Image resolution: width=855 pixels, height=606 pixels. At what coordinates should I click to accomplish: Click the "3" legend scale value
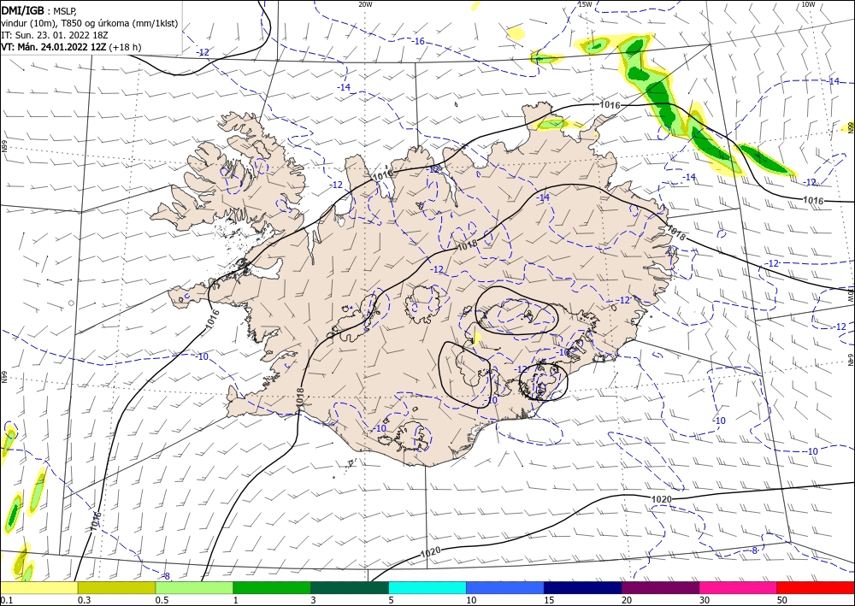click(x=314, y=600)
